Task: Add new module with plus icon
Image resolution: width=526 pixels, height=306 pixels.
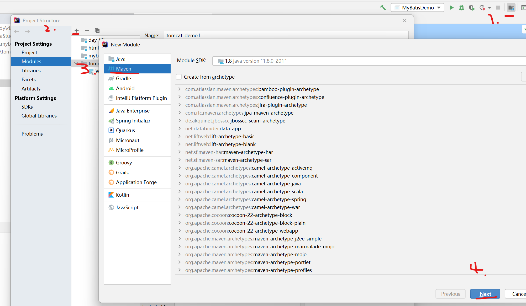Action: pos(76,31)
